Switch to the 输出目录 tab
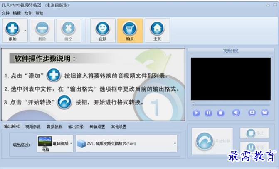The image size is (279, 169). point(76,127)
